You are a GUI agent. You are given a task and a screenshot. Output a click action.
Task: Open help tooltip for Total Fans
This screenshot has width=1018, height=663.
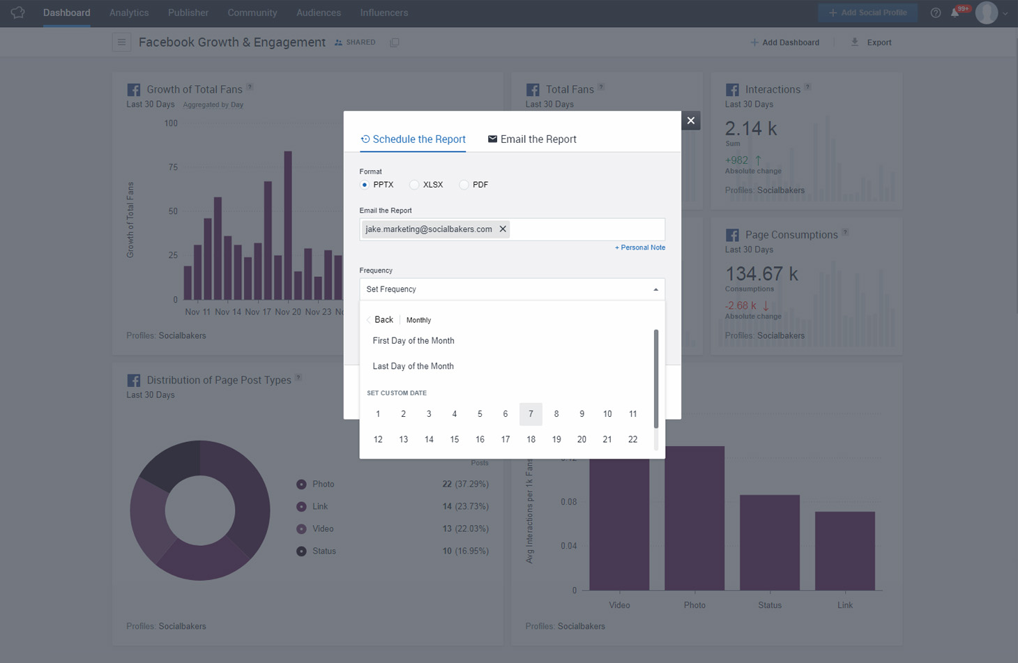(601, 87)
